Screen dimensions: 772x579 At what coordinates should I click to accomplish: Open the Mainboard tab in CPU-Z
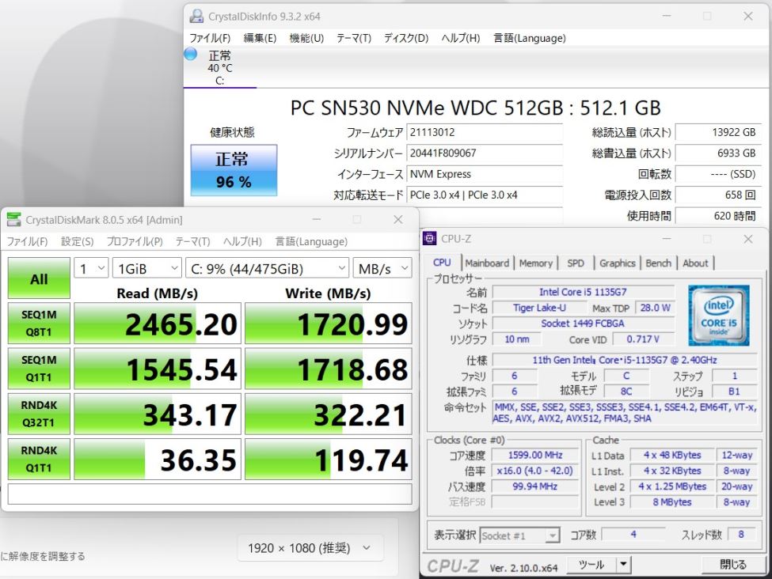487,263
